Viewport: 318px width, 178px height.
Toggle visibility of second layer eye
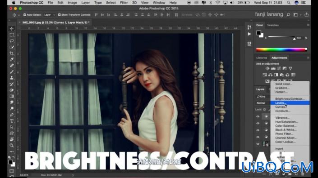coord(258,123)
